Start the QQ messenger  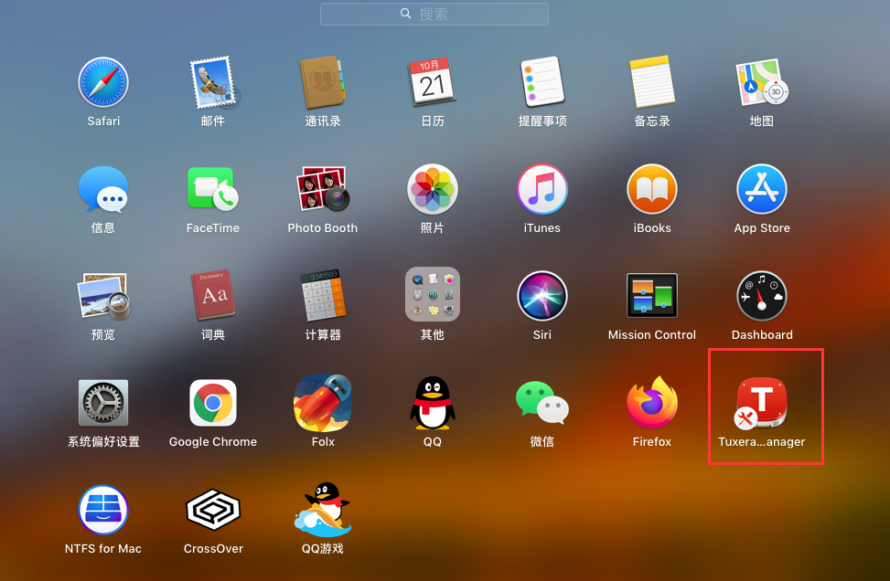click(433, 402)
